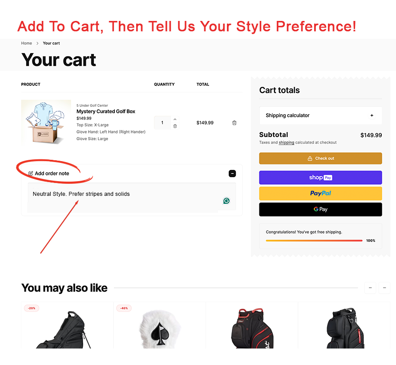Click the Grammarly icon in the note field
396x365 pixels.
226,201
